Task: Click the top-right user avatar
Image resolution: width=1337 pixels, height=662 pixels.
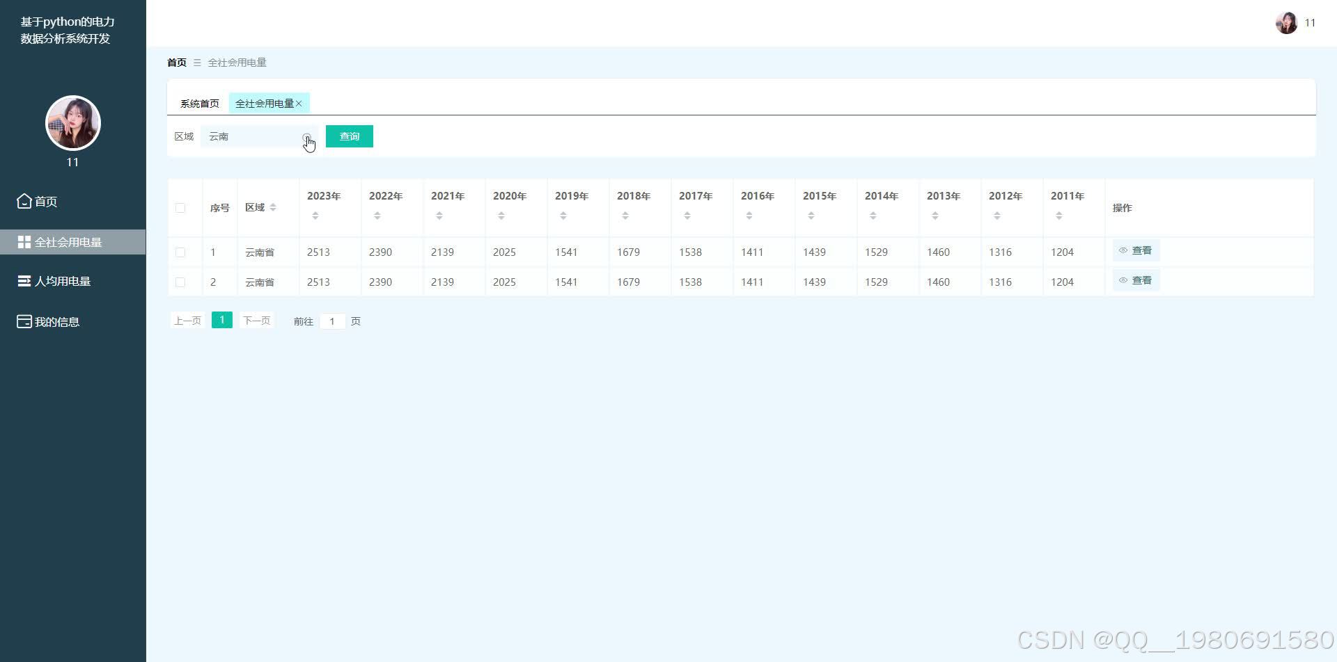Action: pos(1286,23)
